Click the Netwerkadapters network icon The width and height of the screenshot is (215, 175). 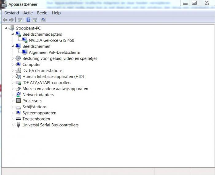(18, 94)
